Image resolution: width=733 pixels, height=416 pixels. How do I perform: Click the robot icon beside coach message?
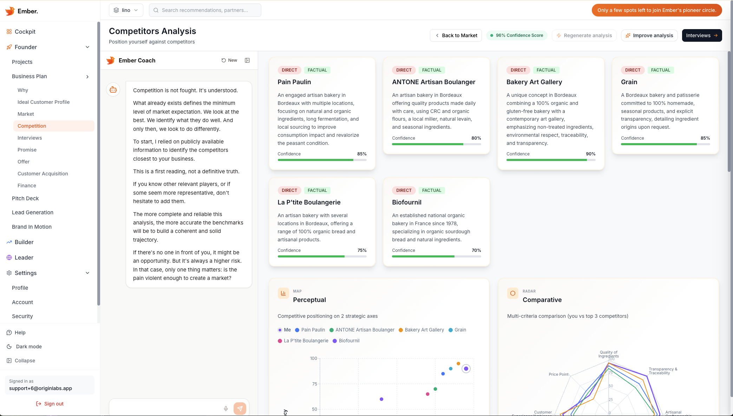113,90
